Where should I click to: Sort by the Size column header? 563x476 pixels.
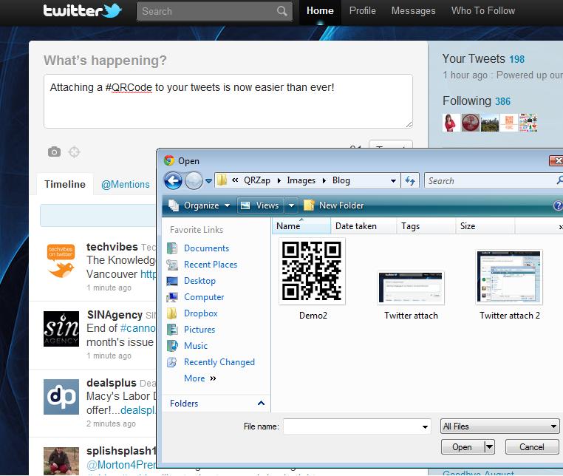[485, 226]
